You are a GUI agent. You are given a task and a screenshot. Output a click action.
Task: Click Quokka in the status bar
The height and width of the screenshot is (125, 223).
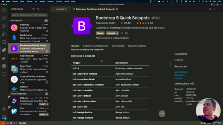[23, 123]
